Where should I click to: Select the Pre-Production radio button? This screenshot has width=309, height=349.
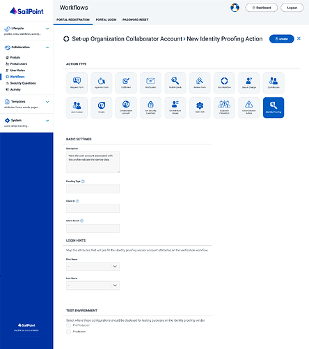(x=68, y=325)
